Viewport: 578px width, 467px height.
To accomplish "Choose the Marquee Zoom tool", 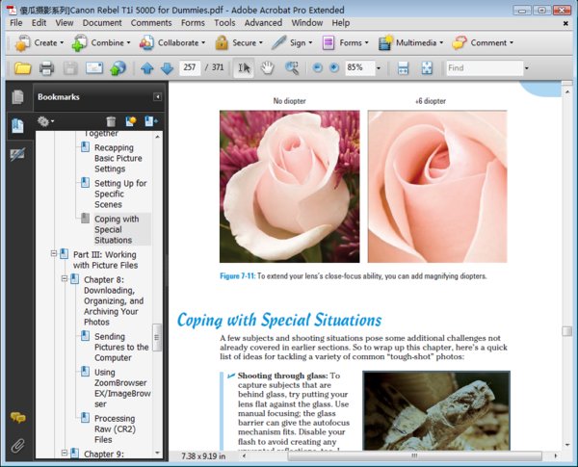I will 292,67.
